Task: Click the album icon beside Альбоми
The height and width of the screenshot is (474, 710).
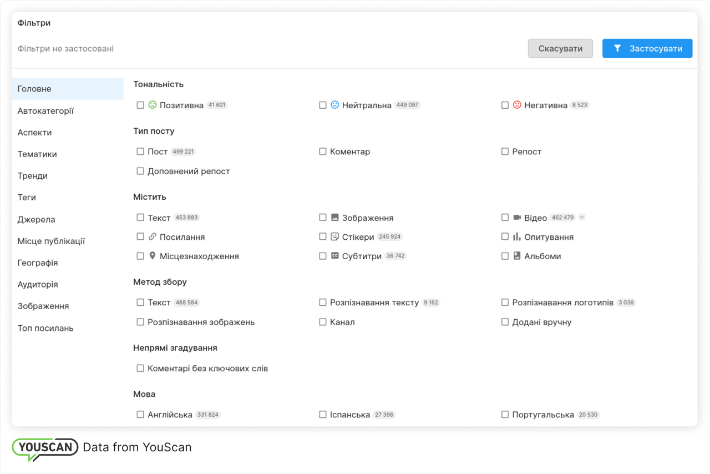Action: (517, 256)
